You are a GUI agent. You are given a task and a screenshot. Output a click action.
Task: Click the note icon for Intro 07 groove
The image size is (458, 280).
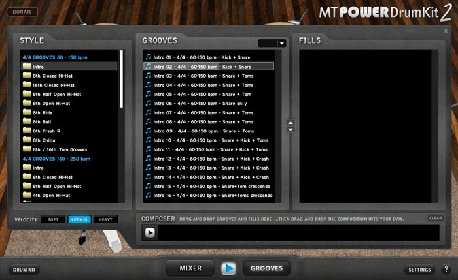[149, 112]
